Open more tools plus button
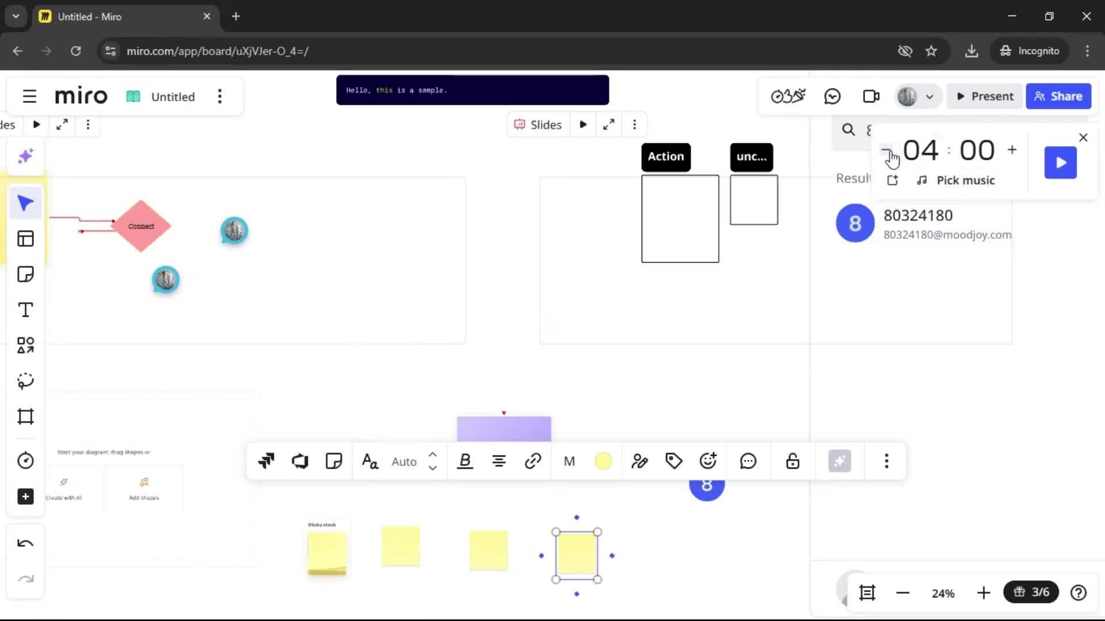The height and width of the screenshot is (621, 1105). (25, 496)
